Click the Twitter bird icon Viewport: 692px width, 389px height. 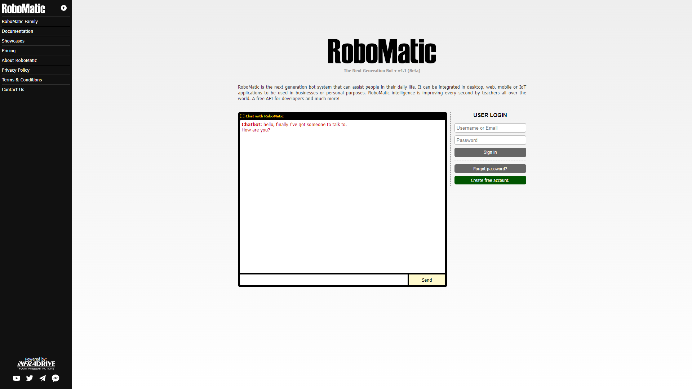pyautogui.click(x=30, y=378)
